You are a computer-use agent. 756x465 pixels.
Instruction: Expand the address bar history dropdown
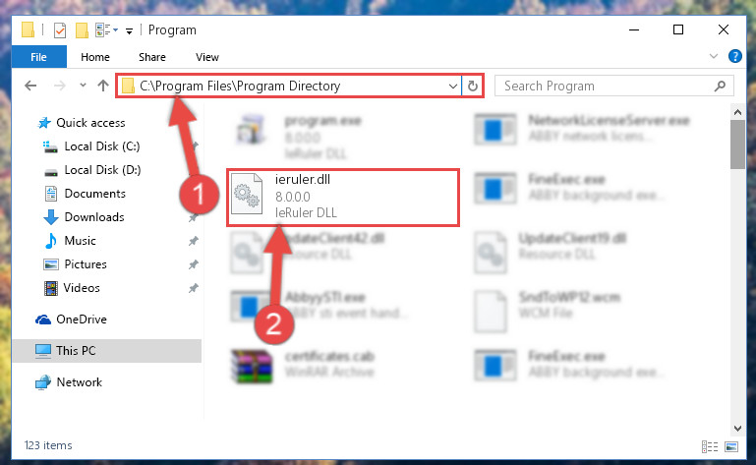point(453,87)
